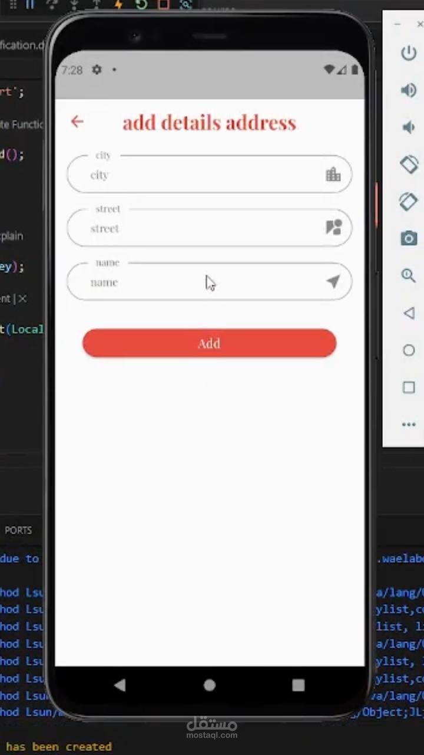Image resolution: width=424 pixels, height=755 pixels.
Task: Rotate the emulator left
Action: (x=409, y=164)
